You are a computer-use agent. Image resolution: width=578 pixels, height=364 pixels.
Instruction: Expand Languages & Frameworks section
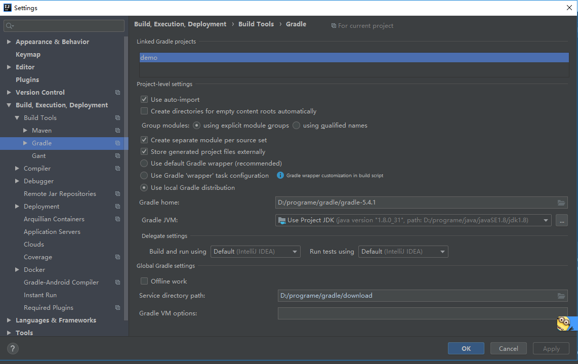[9, 320]
